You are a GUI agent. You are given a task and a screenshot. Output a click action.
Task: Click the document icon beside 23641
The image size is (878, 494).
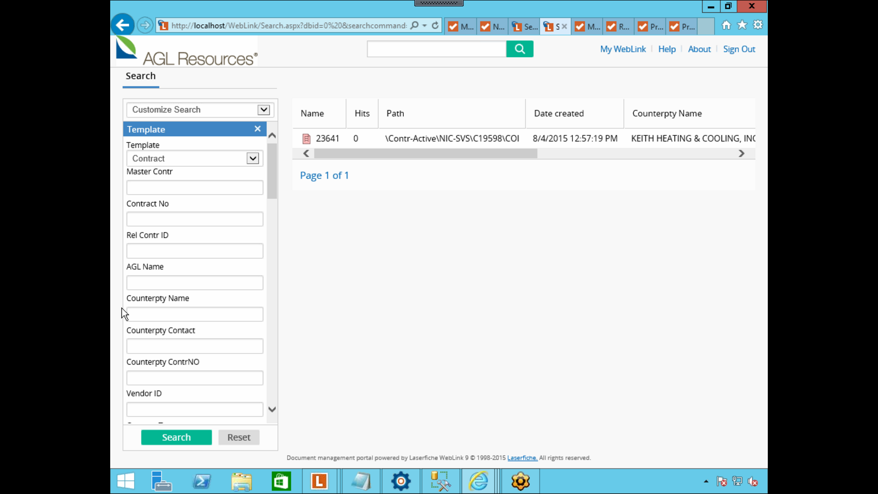point(306,139)
